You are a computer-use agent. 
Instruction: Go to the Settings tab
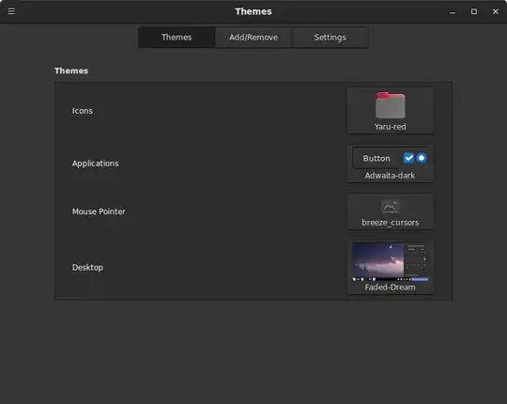pos(330,38)
